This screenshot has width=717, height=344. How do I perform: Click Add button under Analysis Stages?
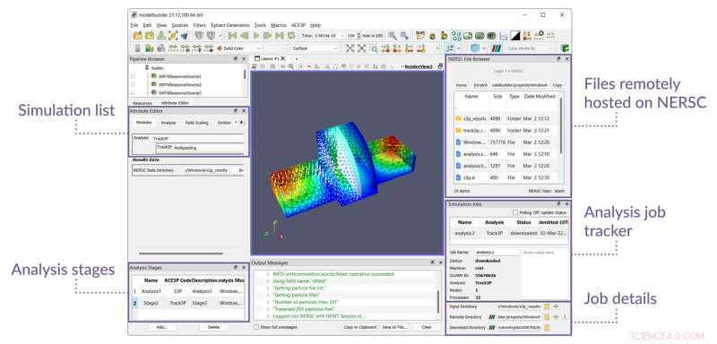tap(162, 327)
